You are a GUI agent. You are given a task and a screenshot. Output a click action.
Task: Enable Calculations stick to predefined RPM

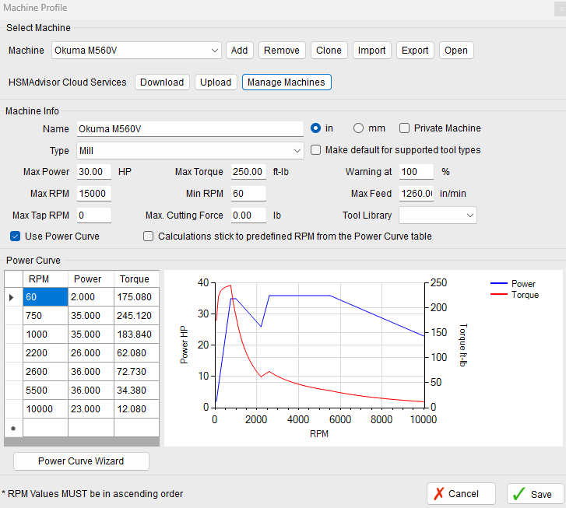pyautogui.click(x=149, y=236)
